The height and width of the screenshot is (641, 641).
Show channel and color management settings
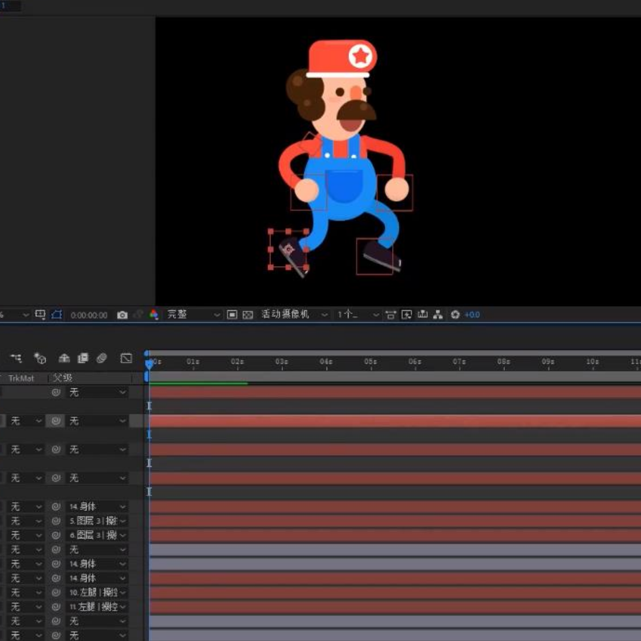tap(154, 315)
